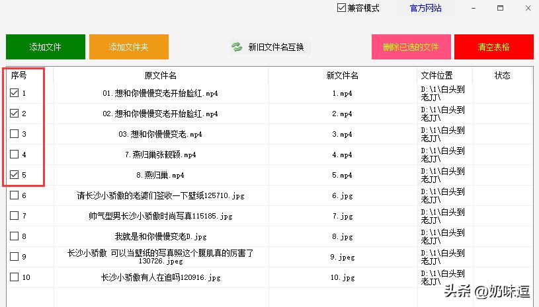The width and height of the screenshot is (539, 307).
Task: Click new filename 1.mp4
Action: point(342,93)
